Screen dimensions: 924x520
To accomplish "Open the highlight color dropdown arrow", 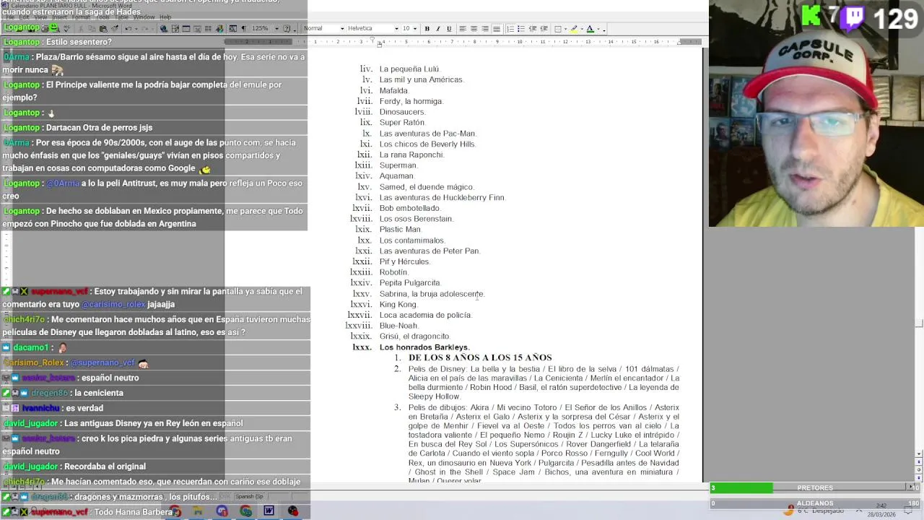I will (x=582, y=29).
